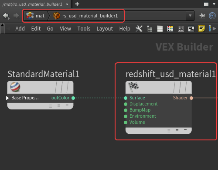Viewport: 218px width, 170px height.
Task: Expand the Base Prope... input group
Action: click(x=7, y=98)
